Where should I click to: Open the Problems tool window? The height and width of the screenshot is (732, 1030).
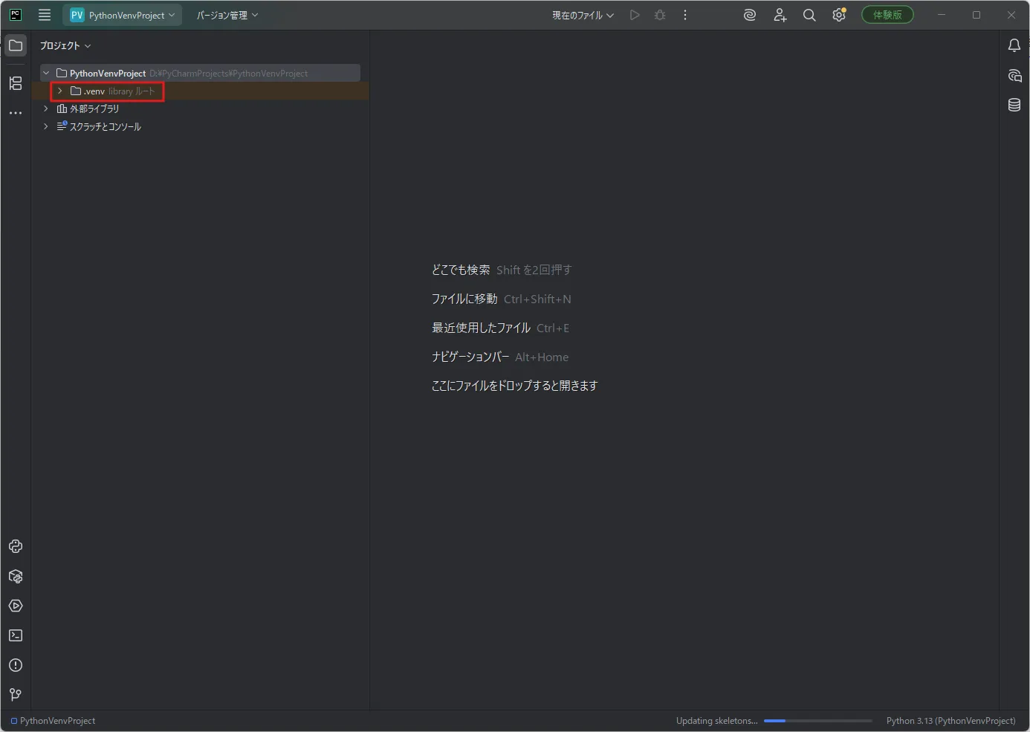[16, 665]
